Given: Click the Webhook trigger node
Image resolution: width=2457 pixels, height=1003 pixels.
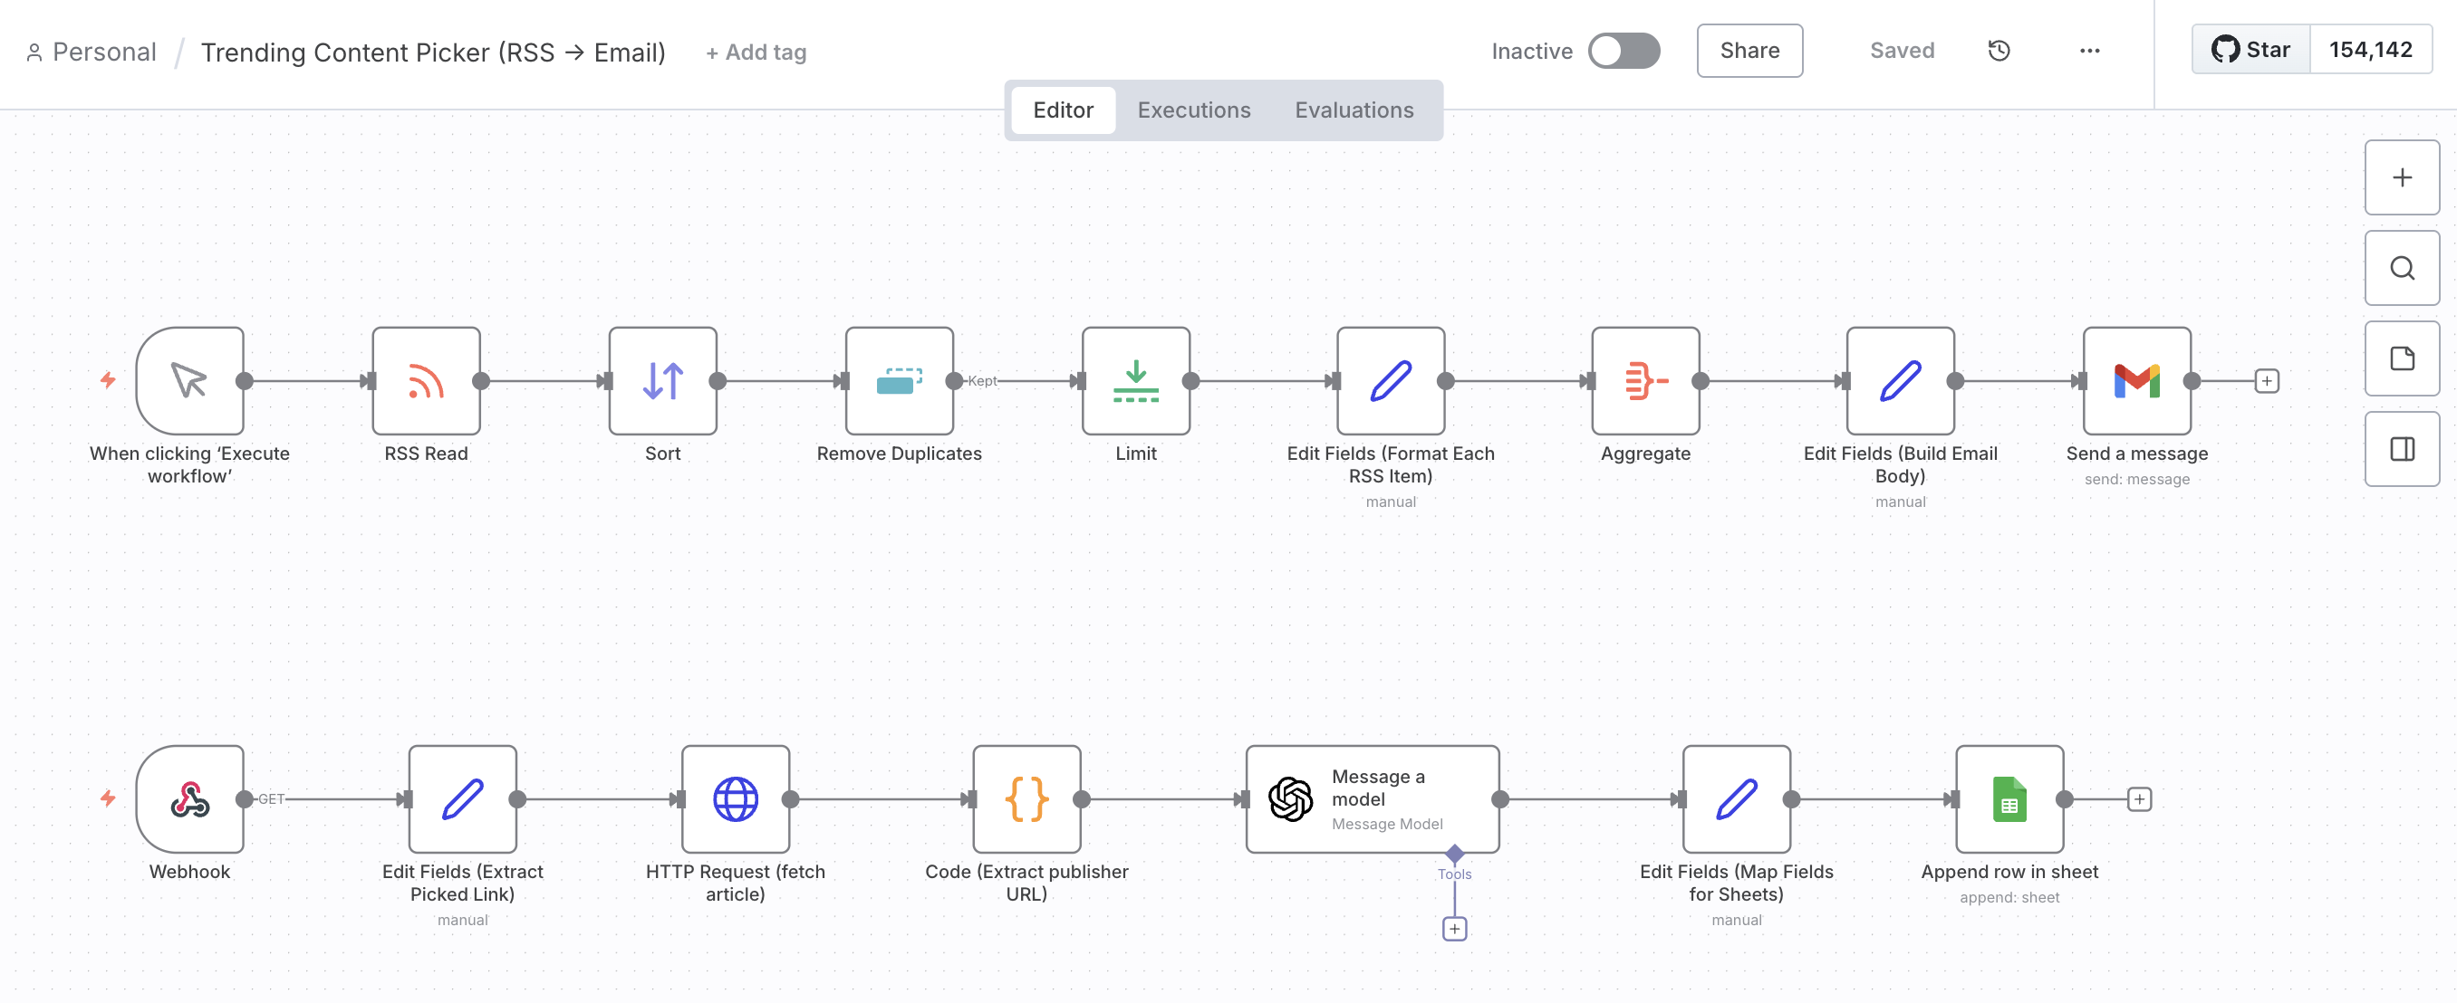Looking at the screenshot, I should tap(190, 799).
